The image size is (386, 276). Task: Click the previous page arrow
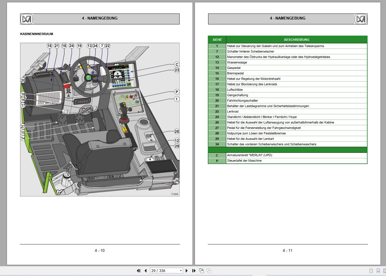coord(146,271)
